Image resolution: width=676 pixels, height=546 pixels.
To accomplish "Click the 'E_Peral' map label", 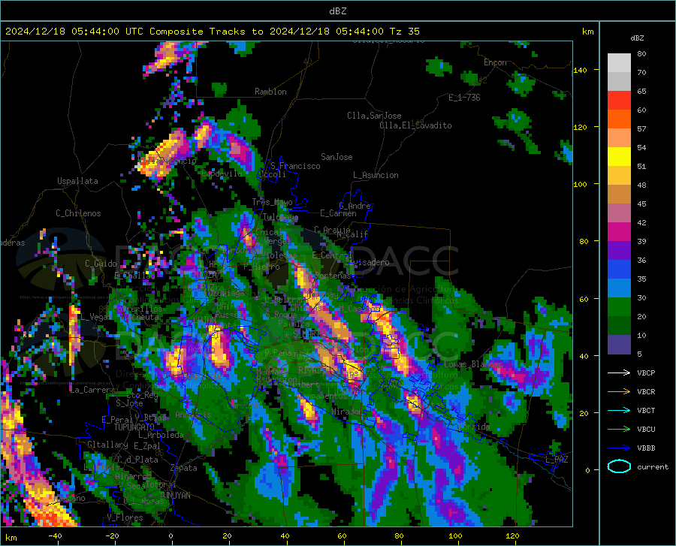I will coord(117,419).
